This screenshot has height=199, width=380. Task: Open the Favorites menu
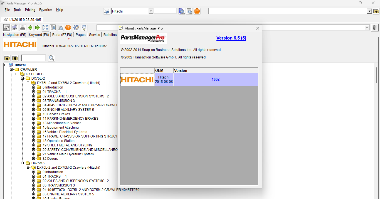(x=46, y=10)
